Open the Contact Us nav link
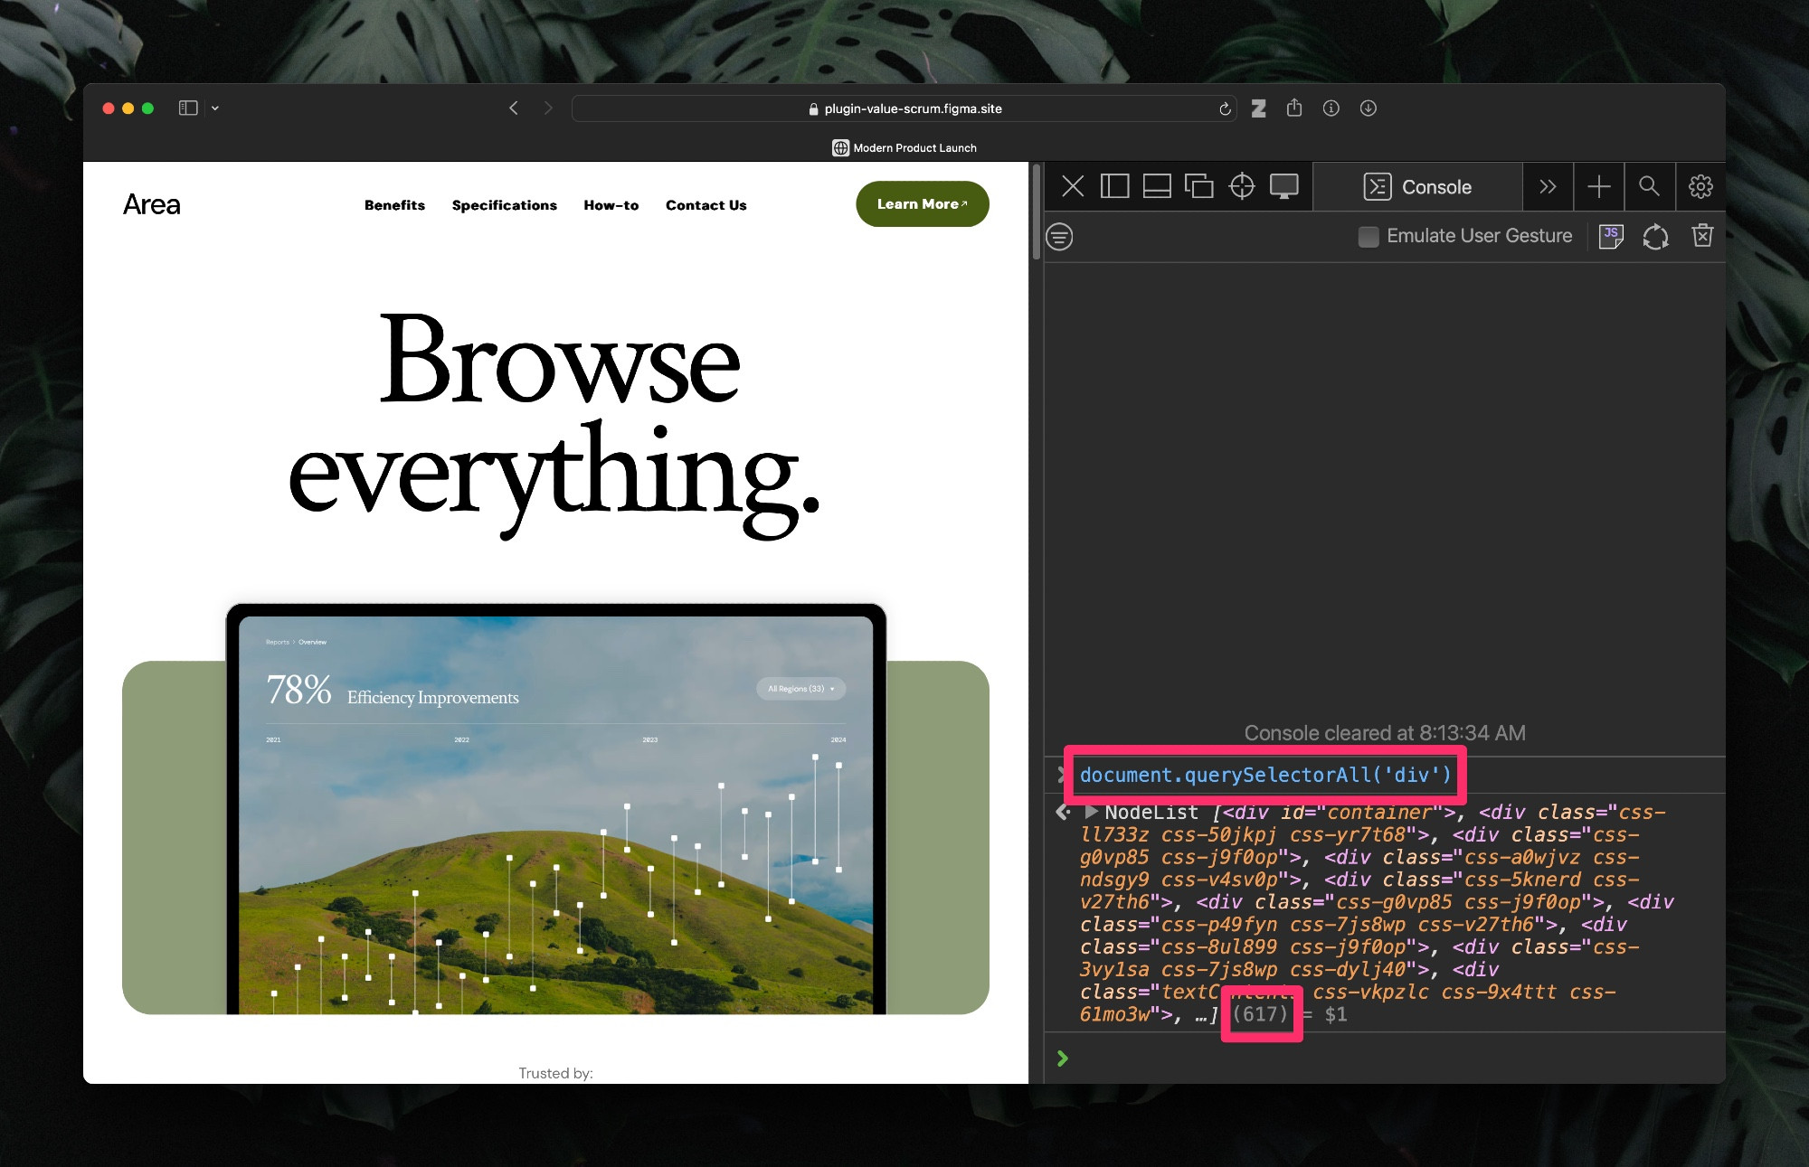This screenshot has width=1809, height=1167. [x=706, y=205]
